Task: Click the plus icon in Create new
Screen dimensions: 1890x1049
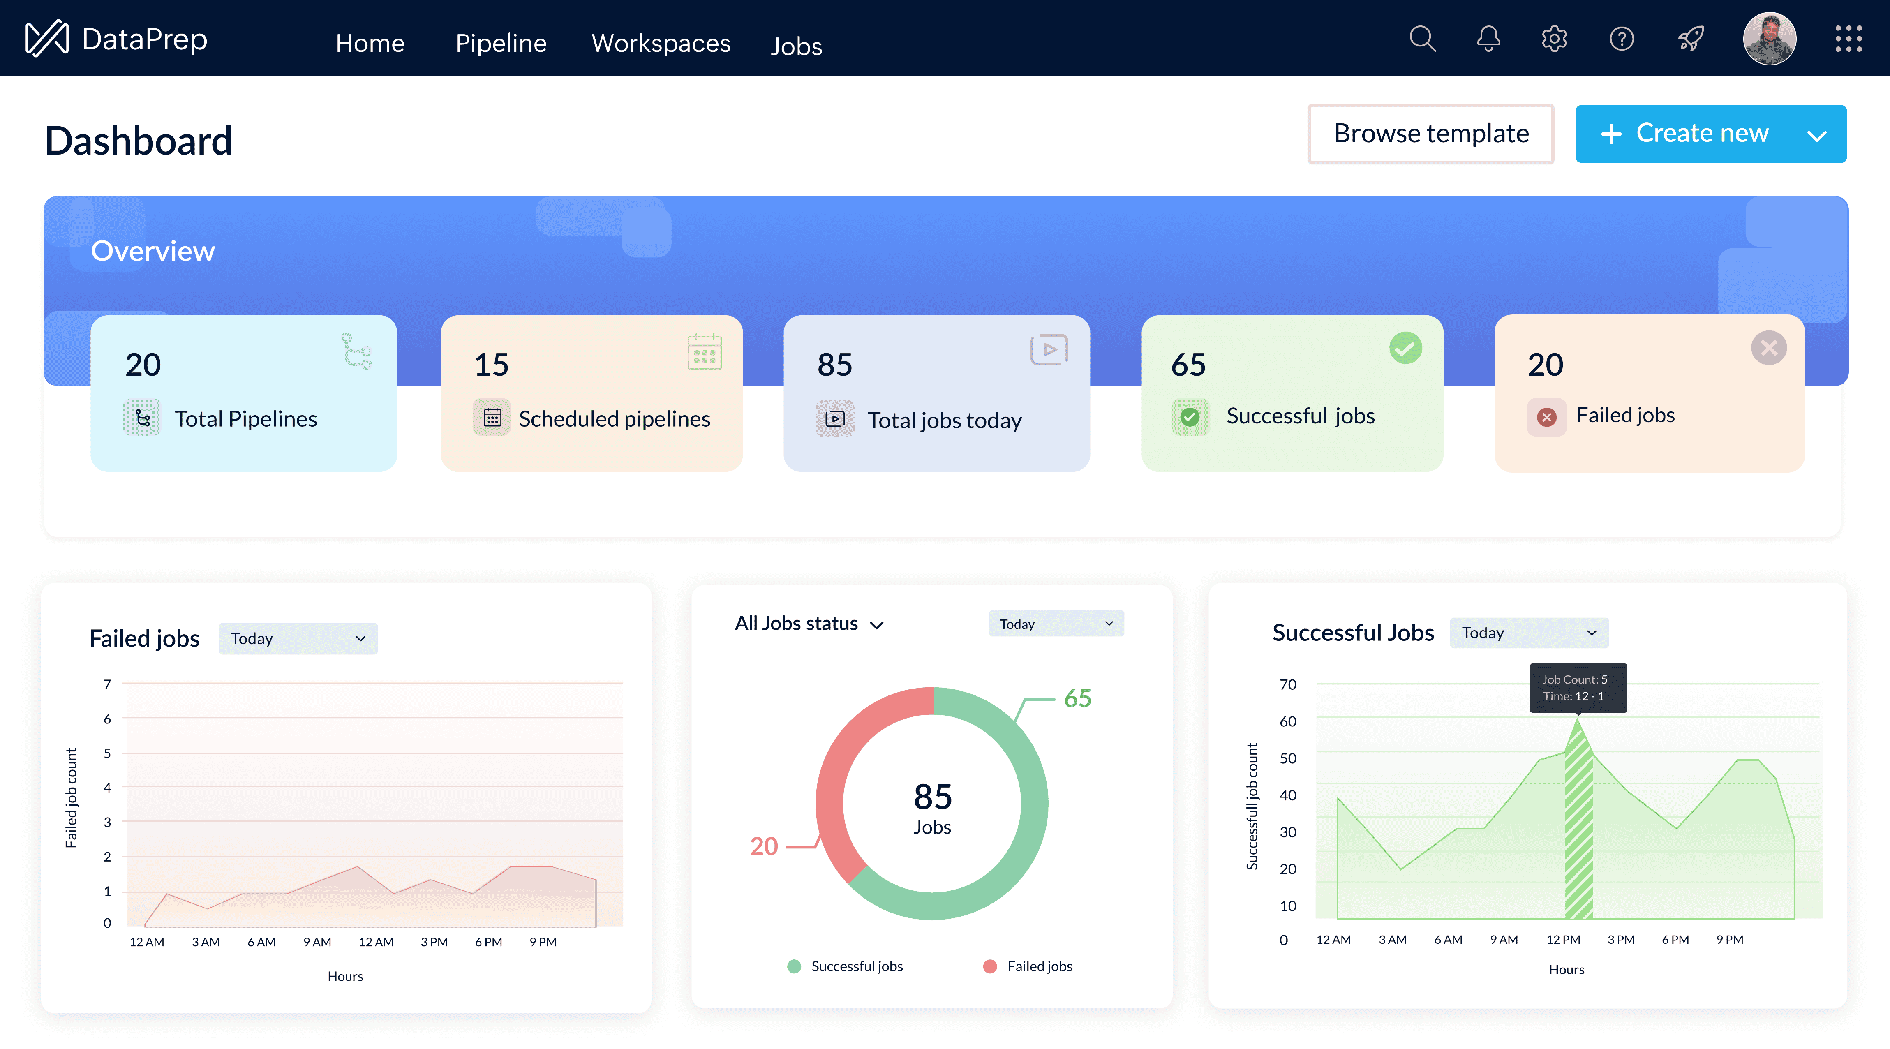Action: (1610, 134)
